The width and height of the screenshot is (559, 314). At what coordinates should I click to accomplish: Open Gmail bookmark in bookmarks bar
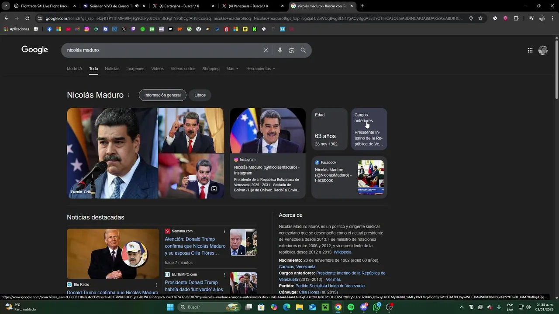(x=77, y=29)
